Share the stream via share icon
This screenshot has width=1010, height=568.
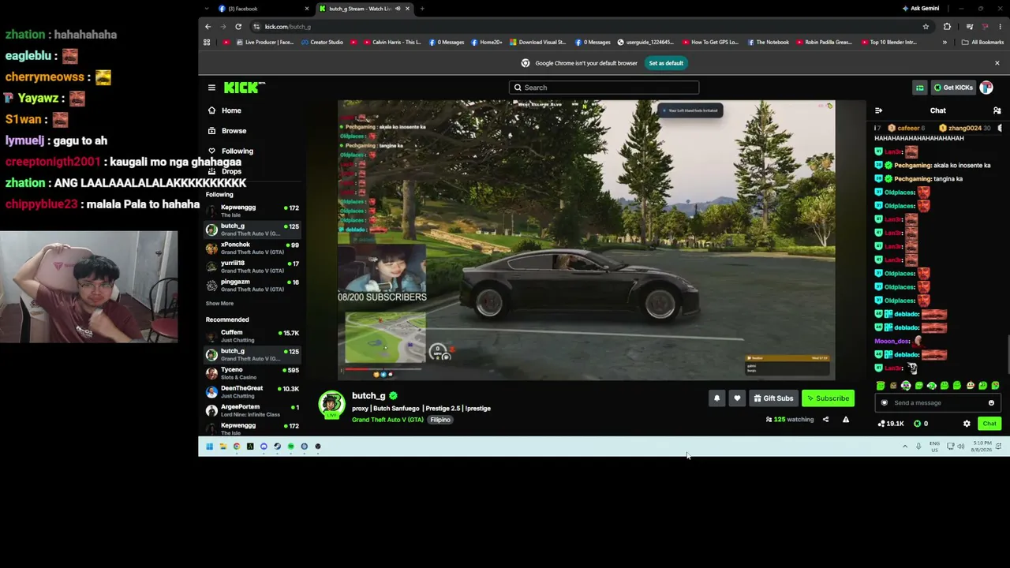point(825,420)
